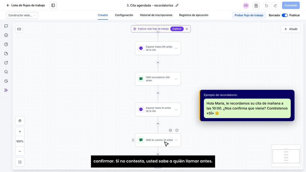Viewport: 306px width, 172px height.
Task: Open options menu for SMS en camino 2h
Action: [x=176, y=140]
